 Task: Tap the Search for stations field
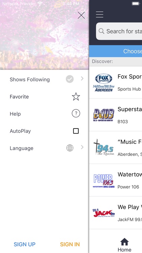pyautogui.click(x=119, y=31)
